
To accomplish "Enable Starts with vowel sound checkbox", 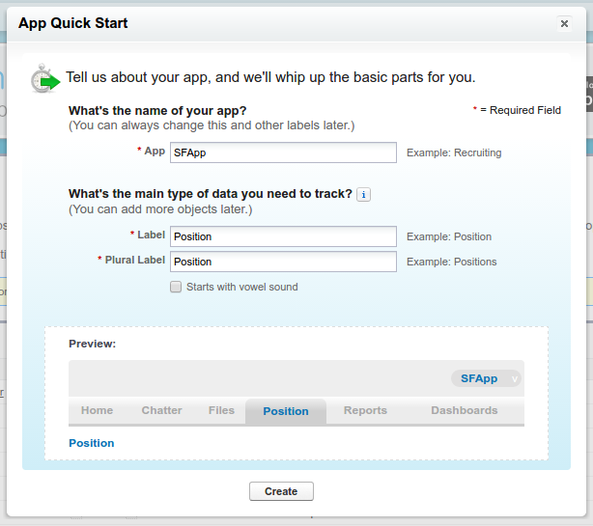I will (176, 287).
